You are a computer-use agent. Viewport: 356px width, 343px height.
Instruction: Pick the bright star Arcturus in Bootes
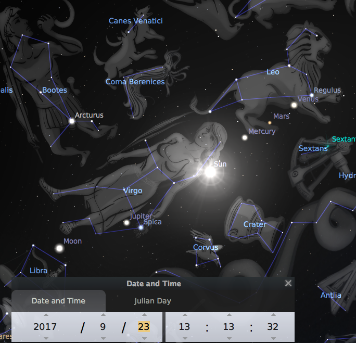72,121
